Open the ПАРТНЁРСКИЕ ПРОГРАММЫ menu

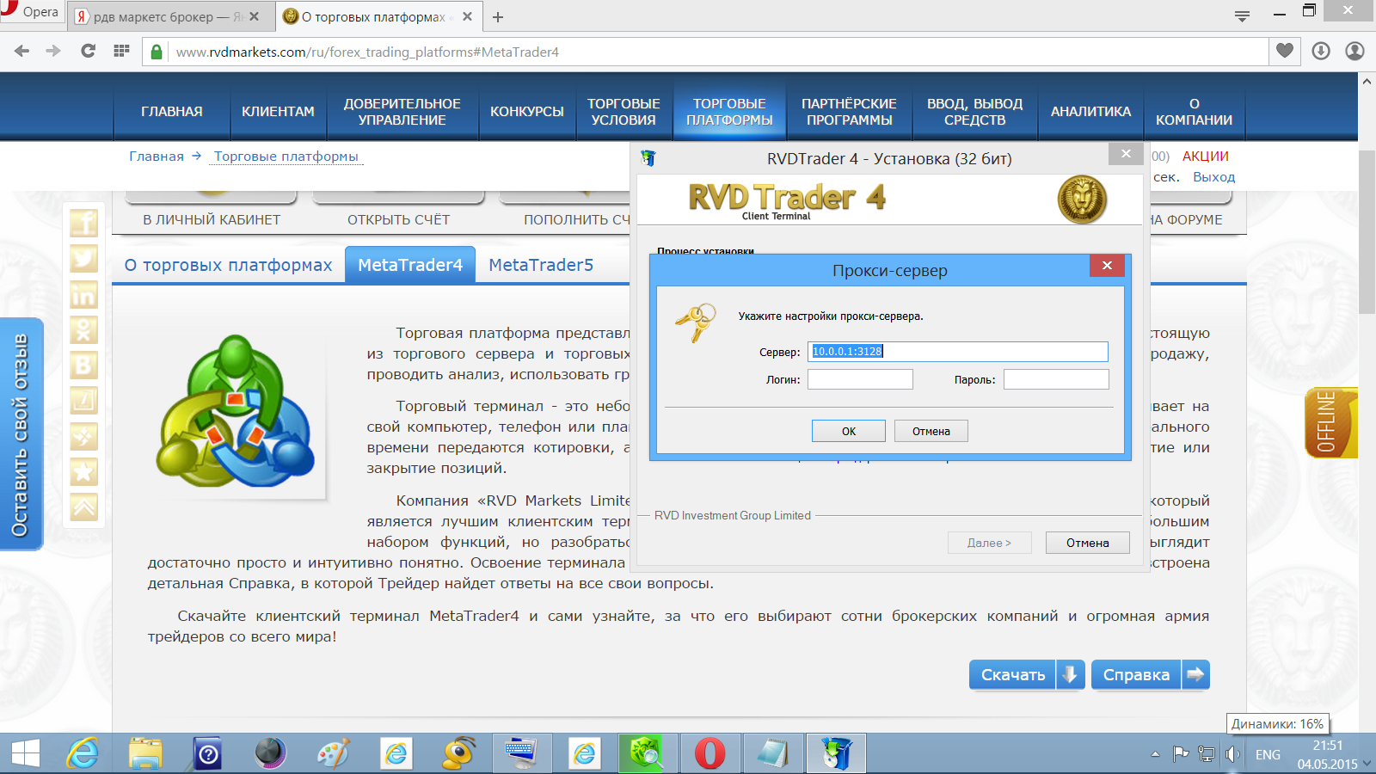tap(850, 112)
